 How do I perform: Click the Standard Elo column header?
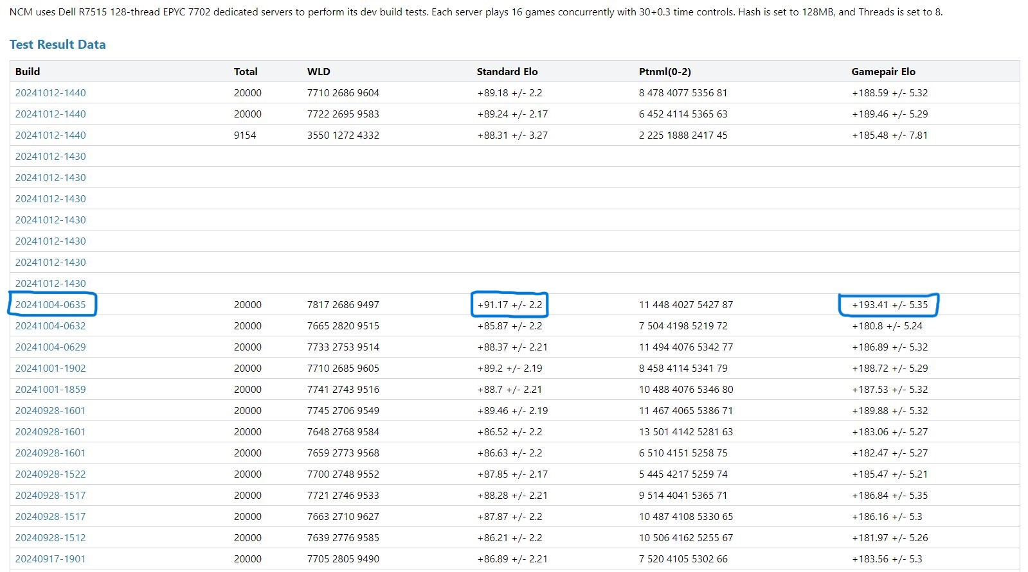(507, 71)
